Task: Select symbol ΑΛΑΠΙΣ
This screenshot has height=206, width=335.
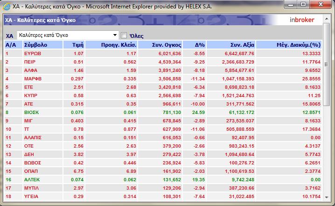Action: click(x=33, y=137)
